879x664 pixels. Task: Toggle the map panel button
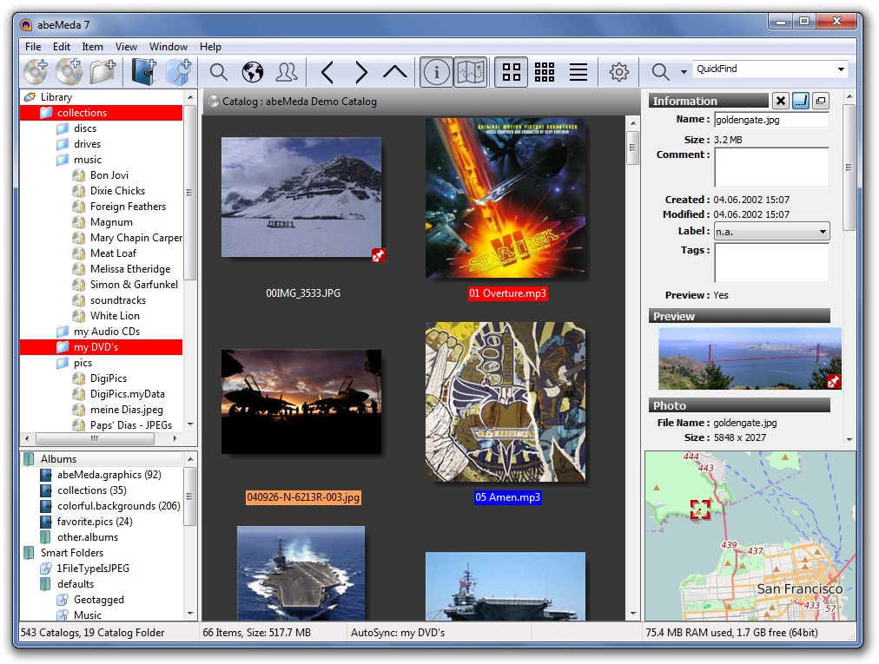click(471, 72)
